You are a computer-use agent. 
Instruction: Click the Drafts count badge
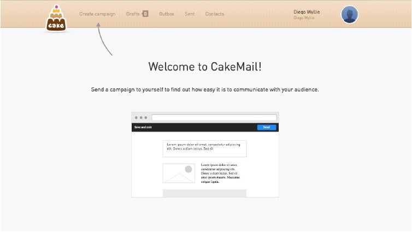click(145, 14)
